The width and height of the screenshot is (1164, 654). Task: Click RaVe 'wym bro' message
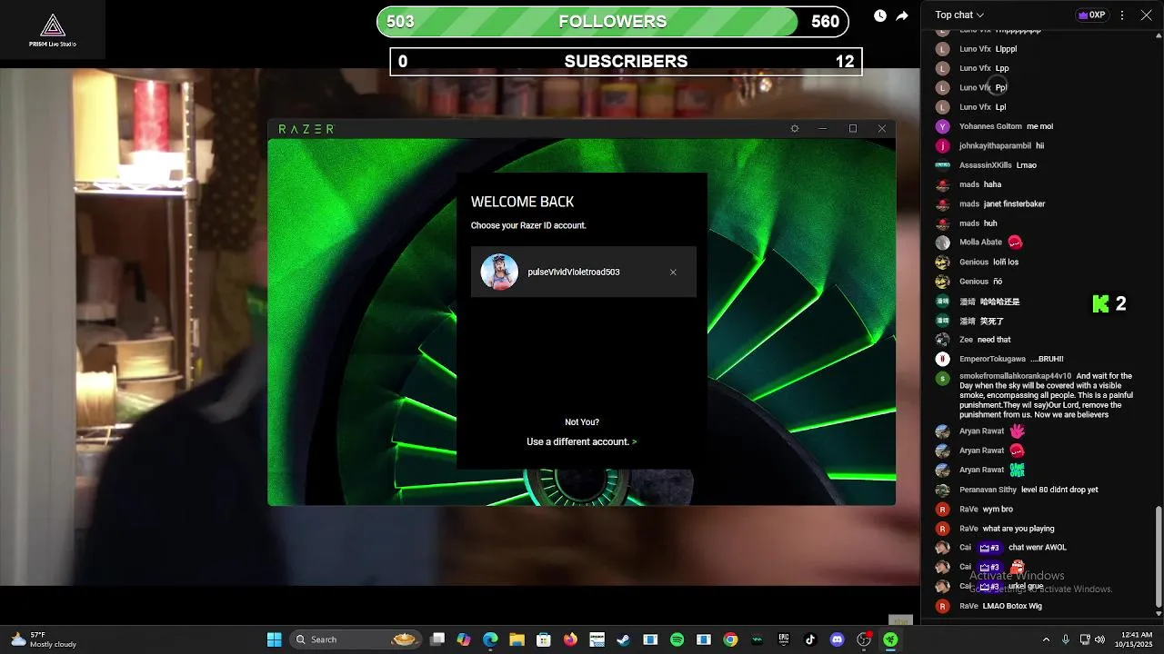coord(998,509)
